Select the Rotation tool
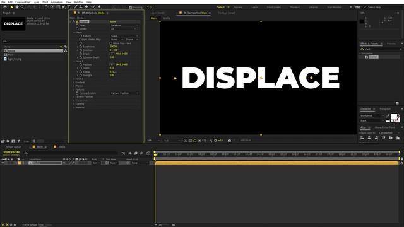 tap(46, 7)
